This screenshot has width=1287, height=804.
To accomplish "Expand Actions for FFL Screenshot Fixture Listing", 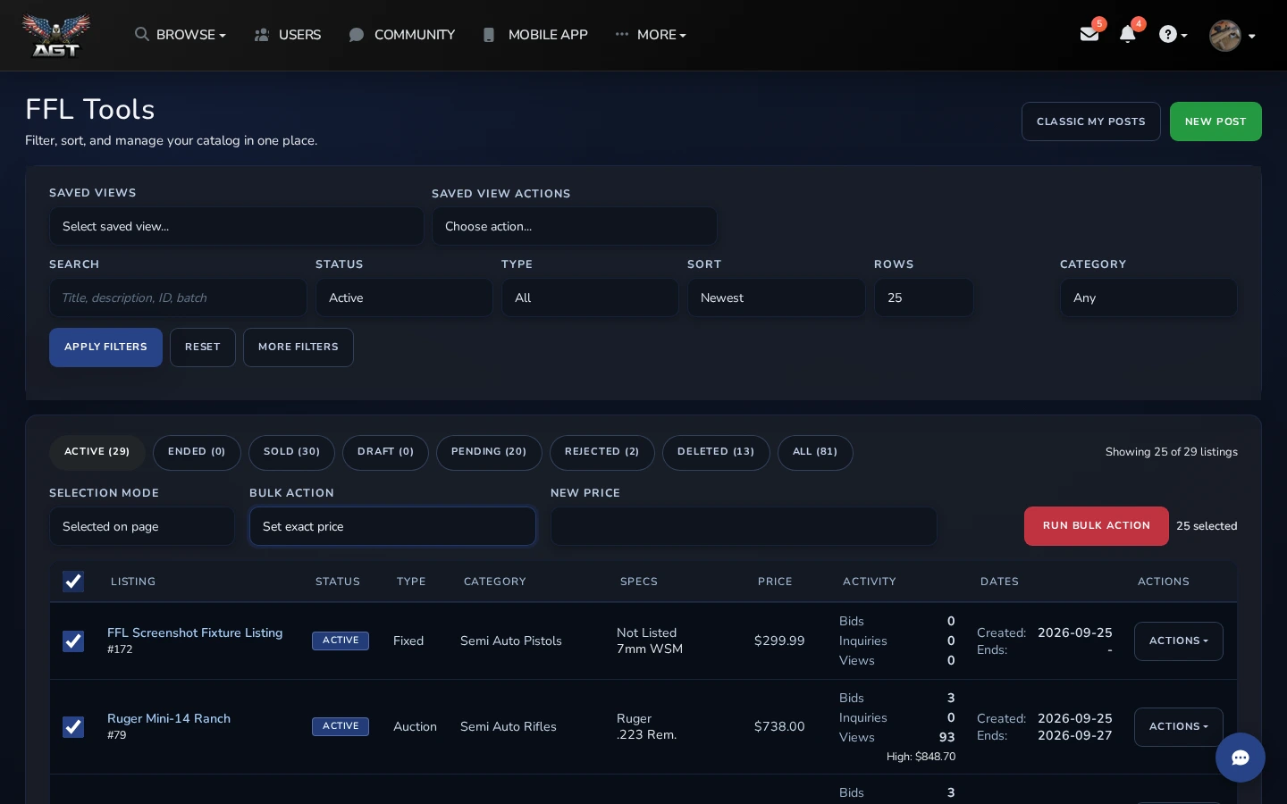I will 1179,641.
